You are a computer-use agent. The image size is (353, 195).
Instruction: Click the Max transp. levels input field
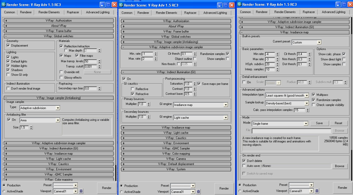point(91,61)
